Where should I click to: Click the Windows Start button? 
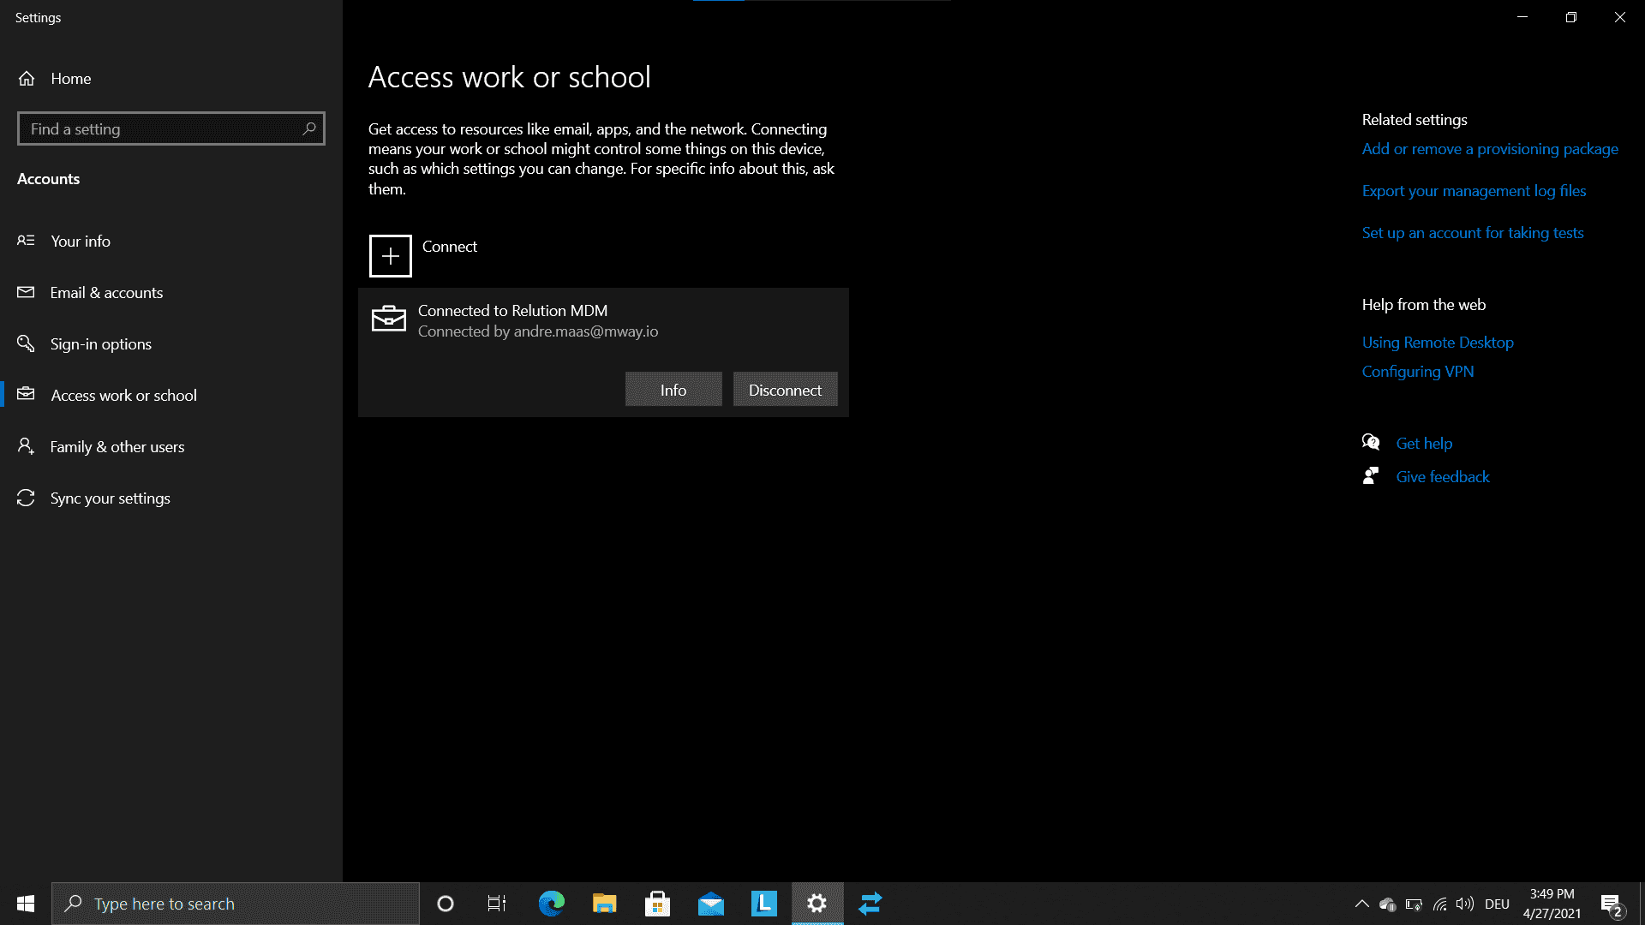tap(25, 903)
